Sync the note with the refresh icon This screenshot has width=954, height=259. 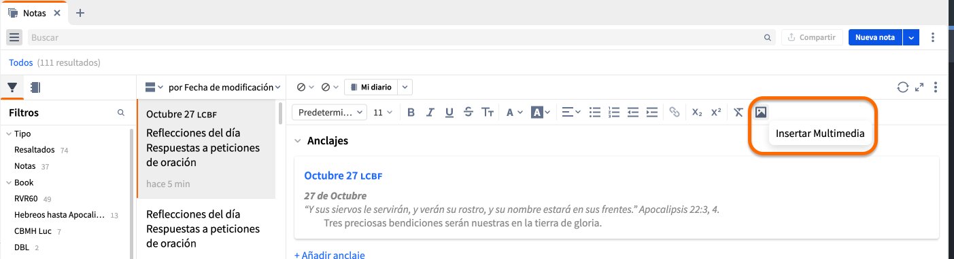[902, 87]
